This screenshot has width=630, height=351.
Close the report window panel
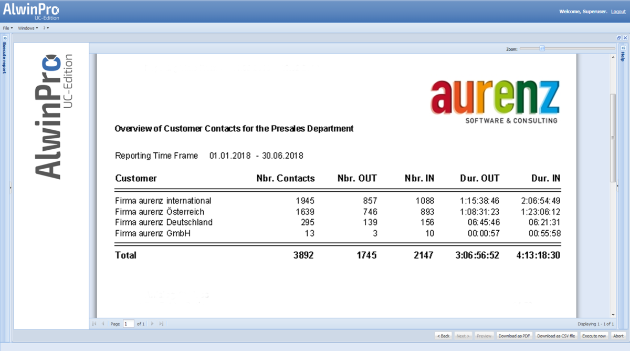pyautogui.click(x=625, y=38)
